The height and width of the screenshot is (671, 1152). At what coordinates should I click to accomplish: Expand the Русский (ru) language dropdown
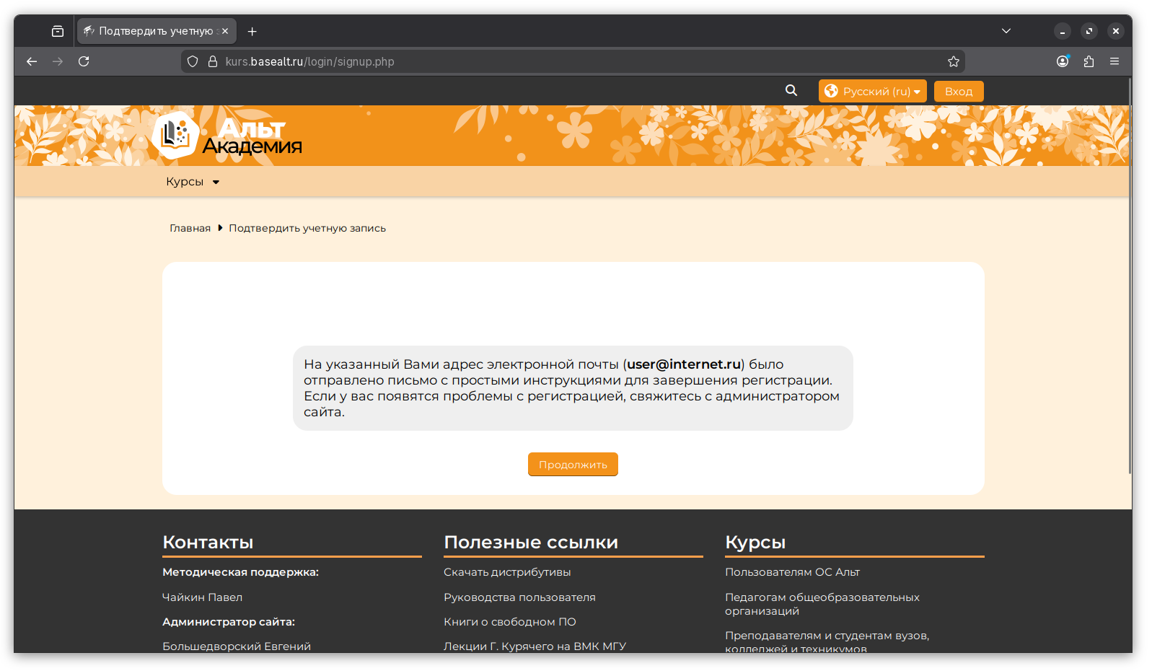(x=872, y=91)
